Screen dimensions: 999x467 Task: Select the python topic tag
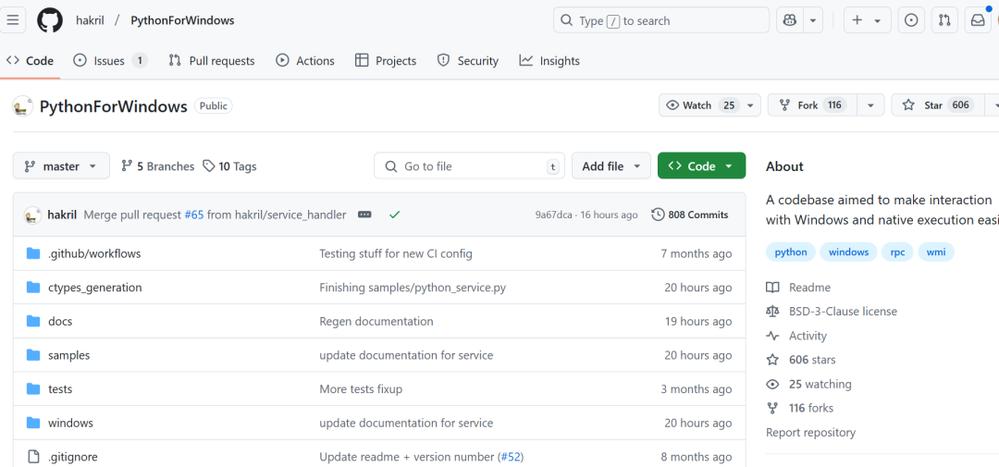click(x=791, y=252)
